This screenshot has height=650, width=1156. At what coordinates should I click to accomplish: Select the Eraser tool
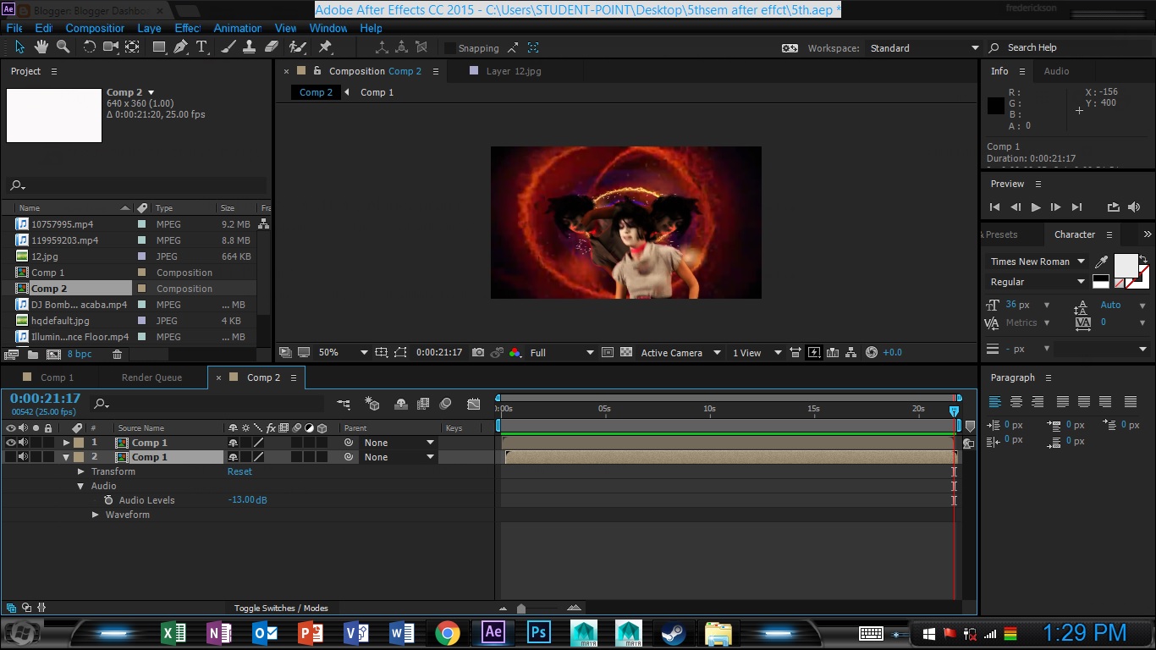click(271, 47)
